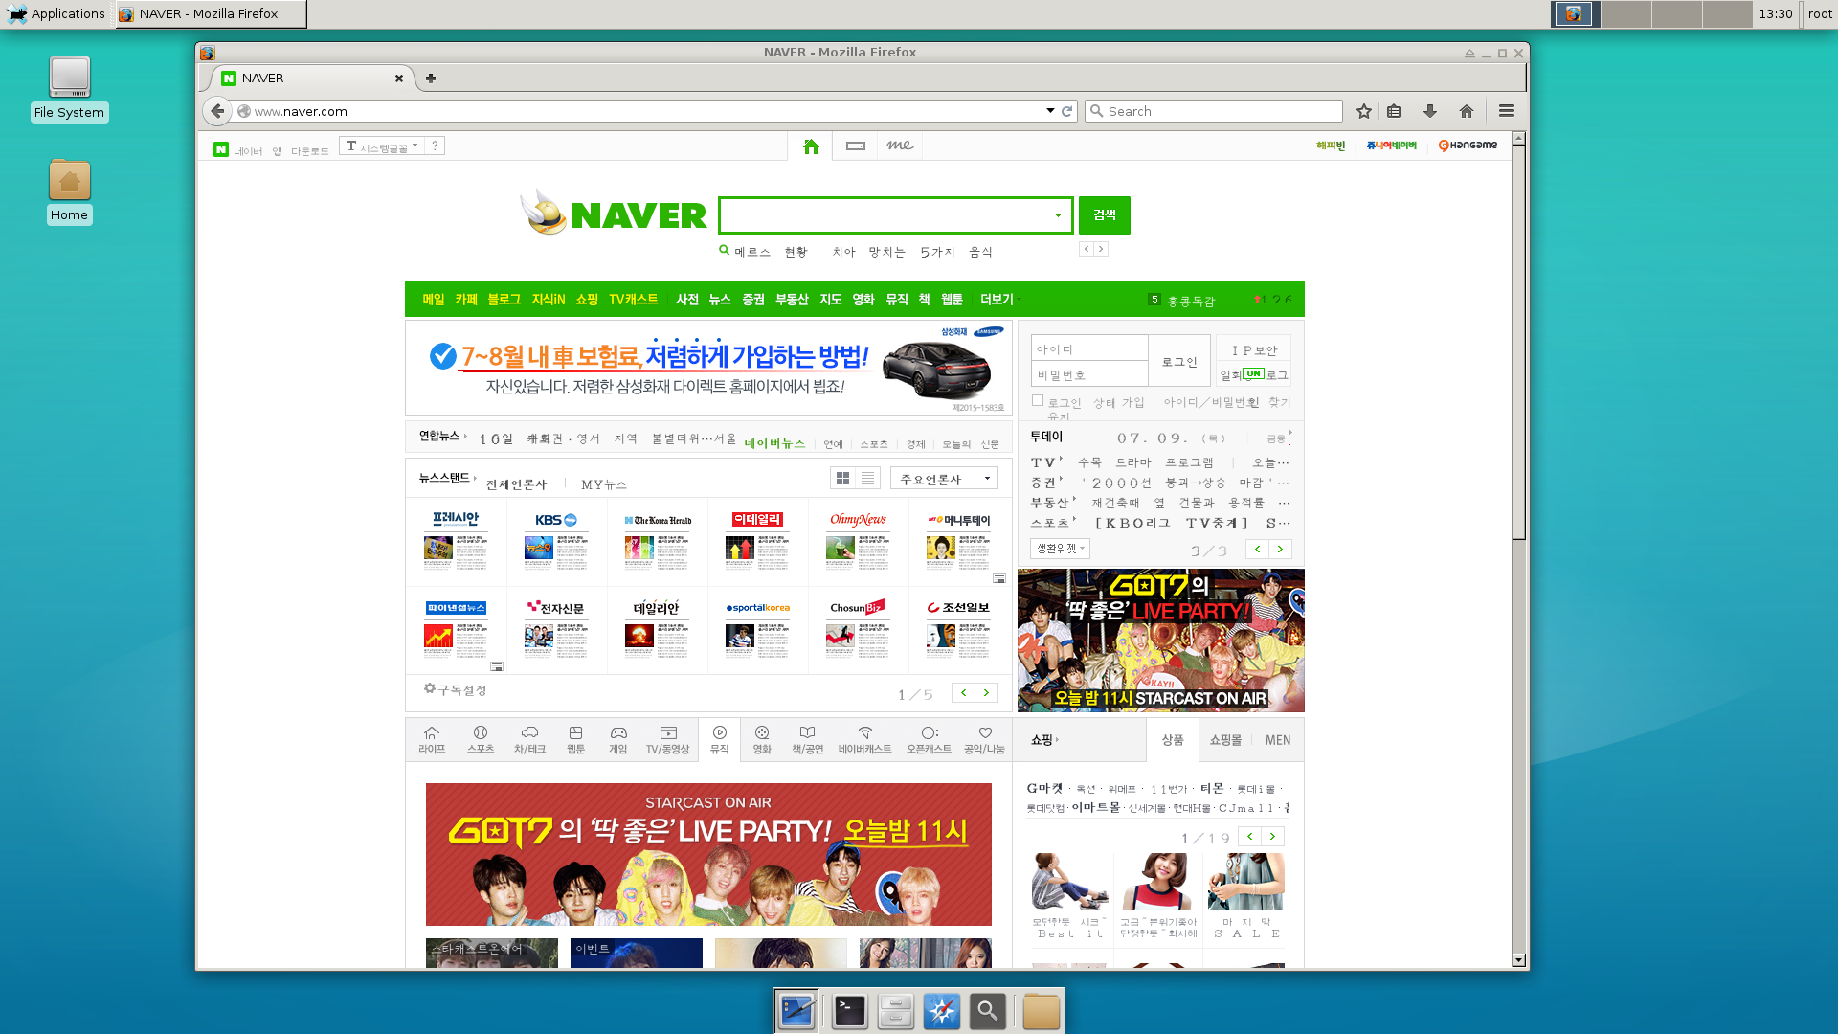The width and height of the screenshot is (1838, 1034).
Task: Select the 쇼핑몰 tab
Action: [1225, 740]
